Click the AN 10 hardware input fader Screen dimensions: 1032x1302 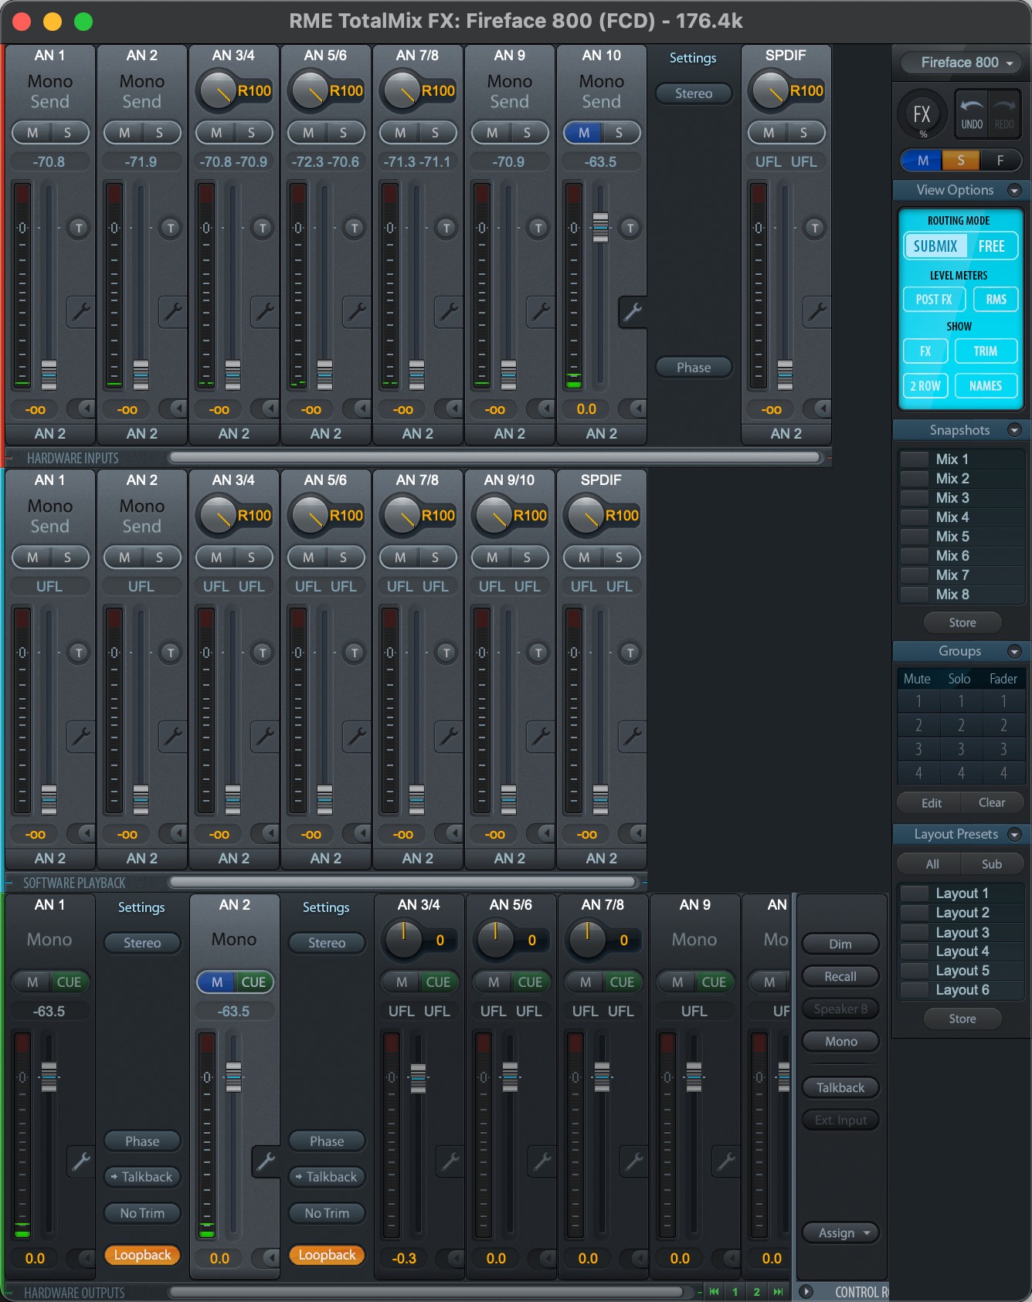point(600,227)
